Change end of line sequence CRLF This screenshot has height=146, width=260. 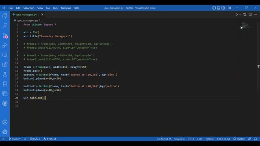point(200,139)
